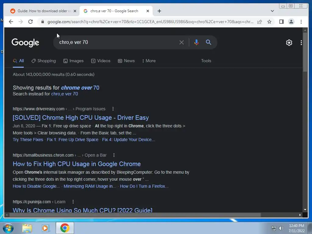Open 'How to Disable Google...' sublink
Image resolution: width=312 pixels, height=234 pixels.
coord(36,186)
